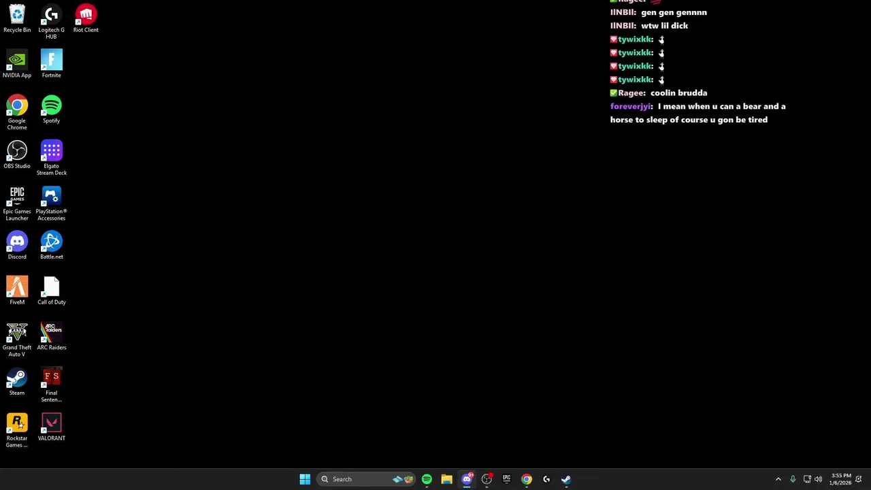The image size is (871, 490).
Task: Select the Call of Duty desktop file
Action: coord(51,291)
